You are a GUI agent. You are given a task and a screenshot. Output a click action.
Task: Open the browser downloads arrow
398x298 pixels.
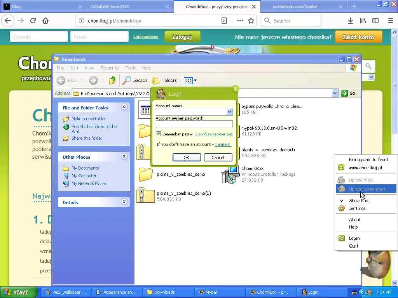351,21
